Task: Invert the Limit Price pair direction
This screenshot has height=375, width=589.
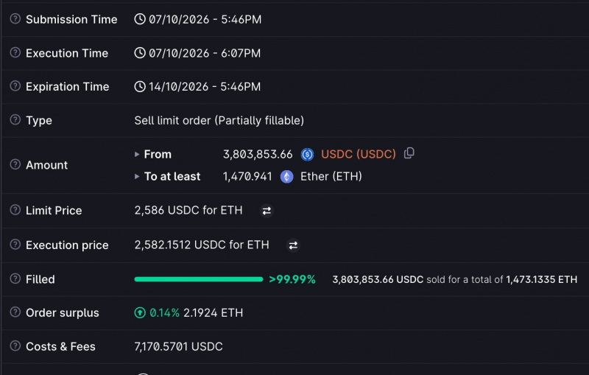Action: [267, 211]
